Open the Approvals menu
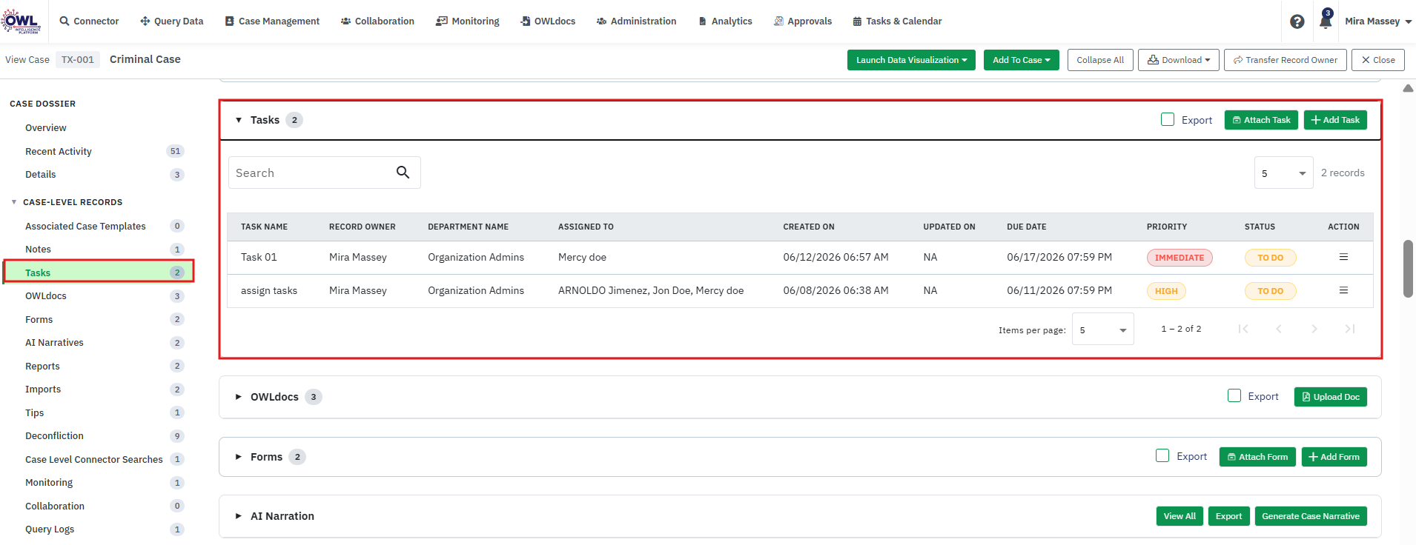The height and width of the screenshot is (545, 1416). (x=803, y=21)
